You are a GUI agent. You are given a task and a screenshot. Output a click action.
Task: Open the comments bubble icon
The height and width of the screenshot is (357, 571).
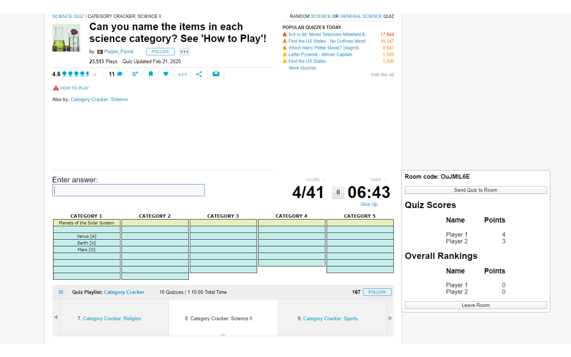point(120,74)
